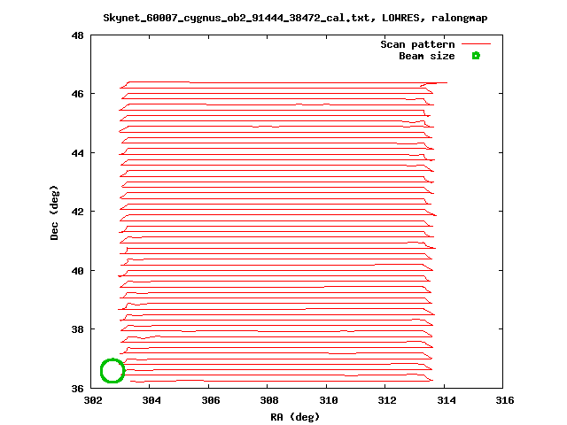
Task: Click the 'Beam size' legend label
Action: (x=427, y=56)
